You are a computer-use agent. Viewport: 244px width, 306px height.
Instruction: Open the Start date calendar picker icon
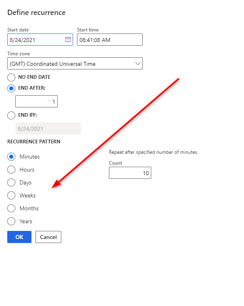click(68, 40)
